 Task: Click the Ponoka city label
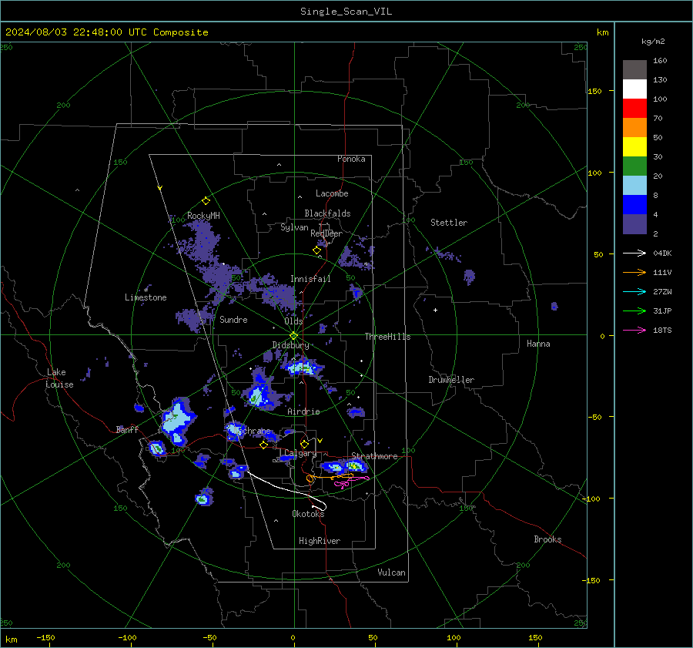point(351,159)
